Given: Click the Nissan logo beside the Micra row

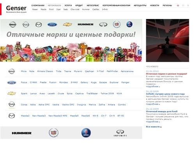Looking at the screenshot, I should (12, 71).
